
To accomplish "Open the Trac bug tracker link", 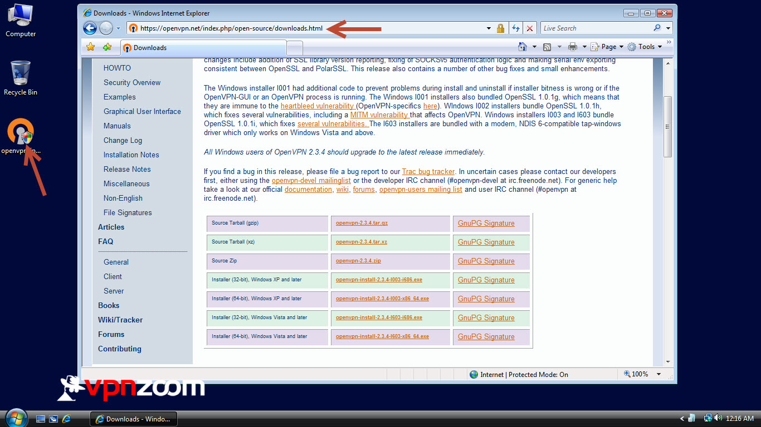I will 428,171.
